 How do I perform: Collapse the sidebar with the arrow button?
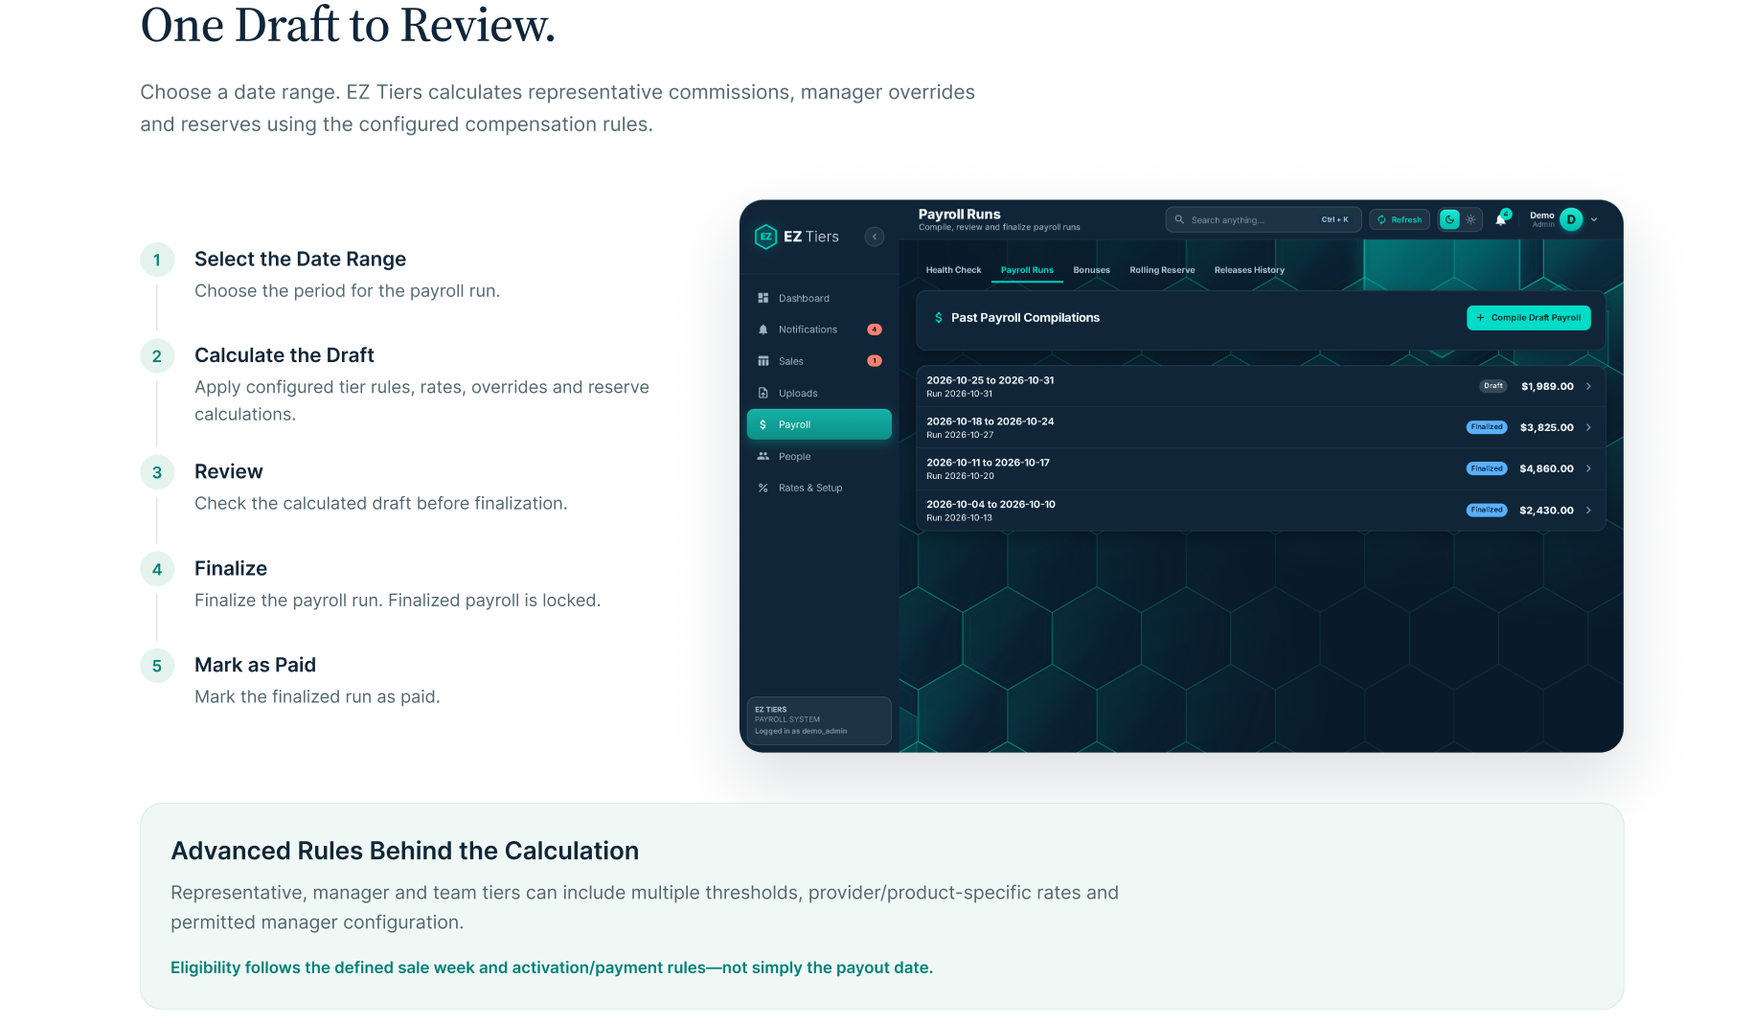pyautogui.click(x=875, y=237)
